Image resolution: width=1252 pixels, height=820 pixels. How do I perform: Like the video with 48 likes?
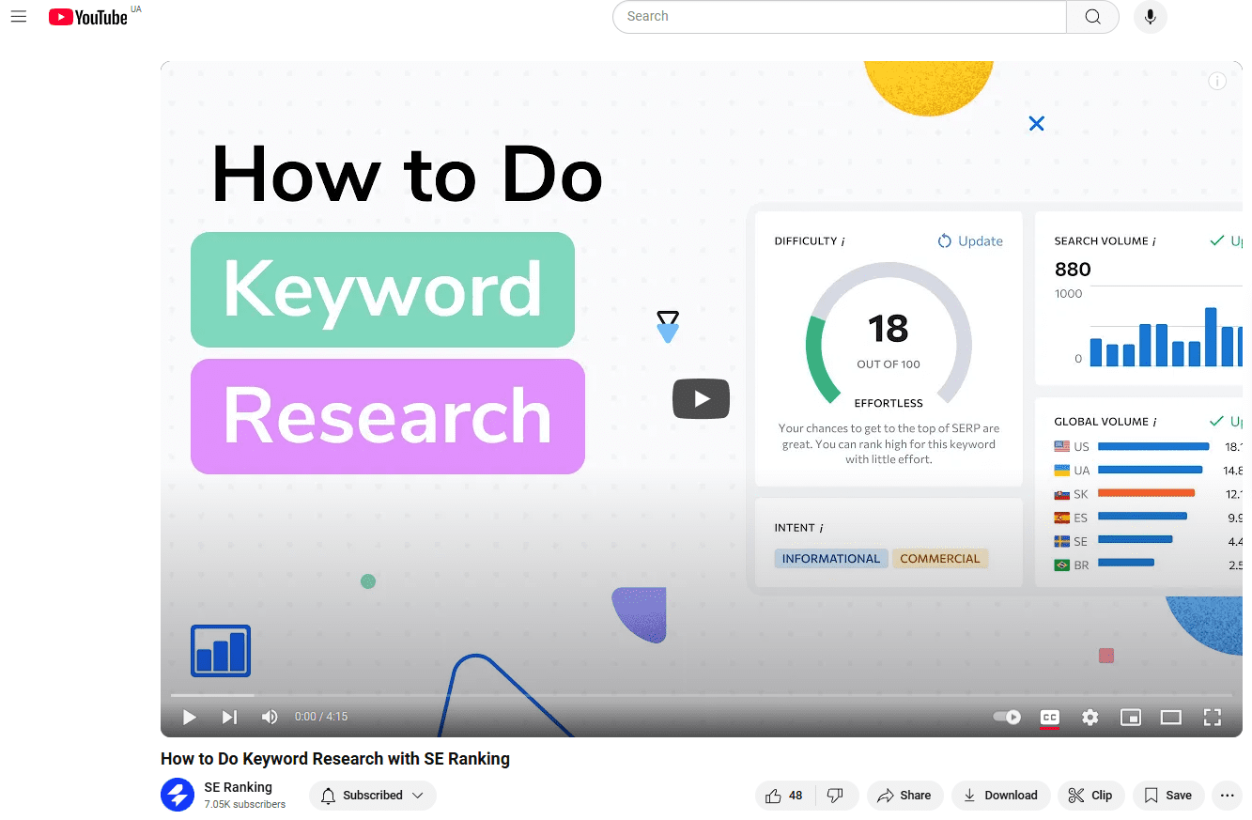coord(785,795)
